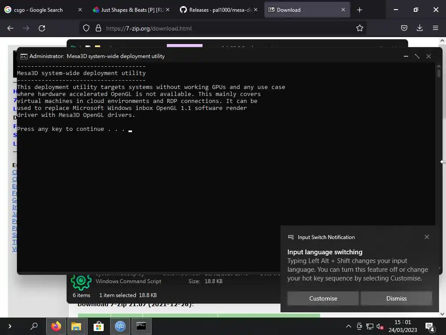Open Microsoft Store from the taskbar
446x335 pixels.
click(x=98, y=326)
